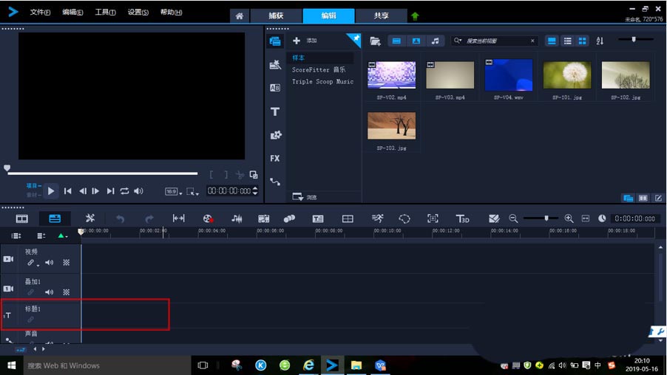Screen dimensions: 667x375
Task: Open the Transitions AB panel
Action: [275, 88]
